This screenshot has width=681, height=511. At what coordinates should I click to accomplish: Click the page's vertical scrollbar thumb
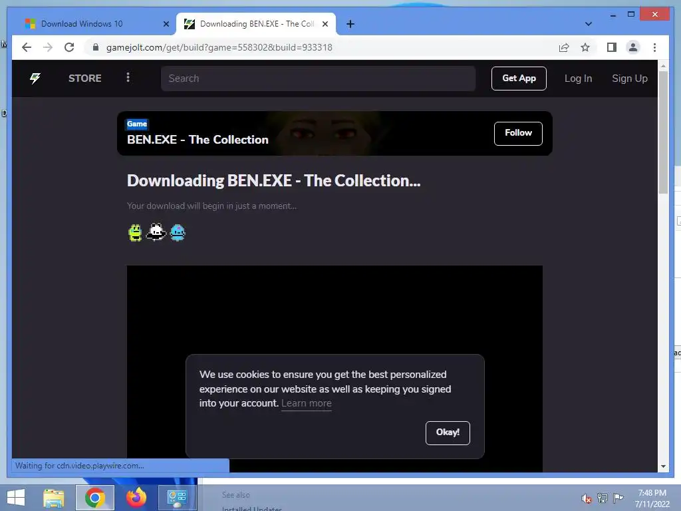(663, 132)
